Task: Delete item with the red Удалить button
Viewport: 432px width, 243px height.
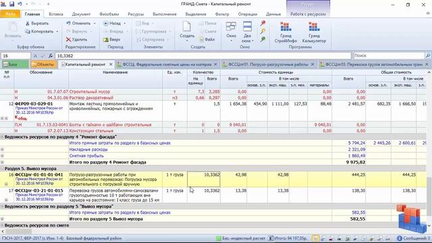Action: coord(77,40)
